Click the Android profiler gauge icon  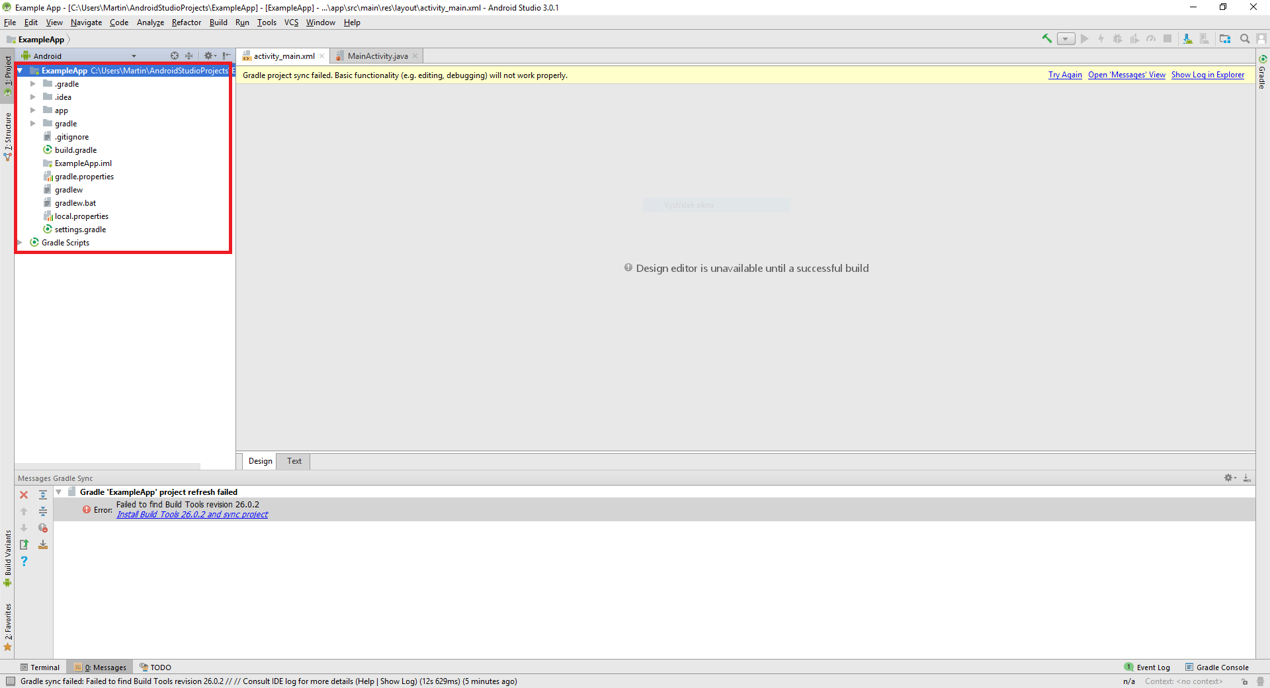1151,39
